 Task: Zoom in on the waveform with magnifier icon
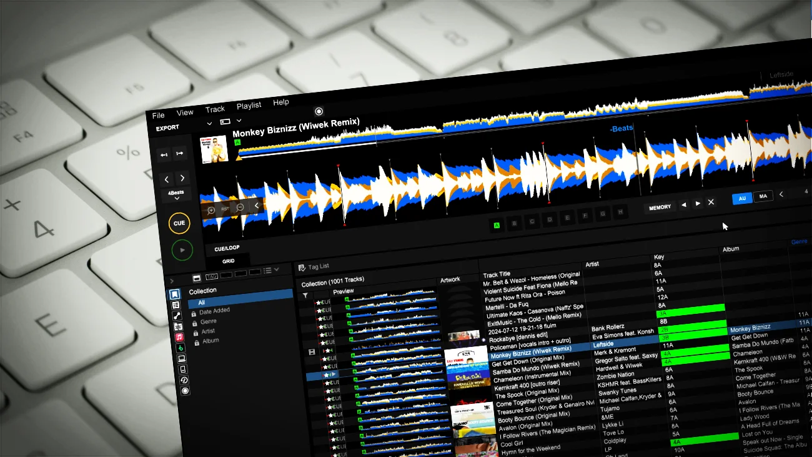pos(211,211)
